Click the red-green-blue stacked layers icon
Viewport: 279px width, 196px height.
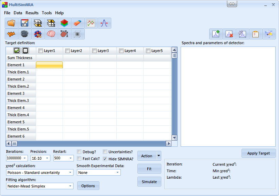(64, 23)
